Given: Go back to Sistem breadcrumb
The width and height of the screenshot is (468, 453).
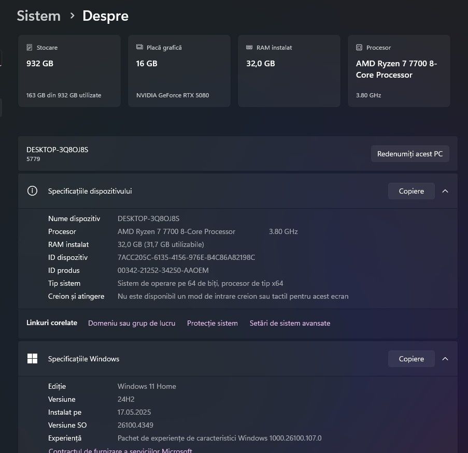Looking at the screenshot, I should 39,16.
